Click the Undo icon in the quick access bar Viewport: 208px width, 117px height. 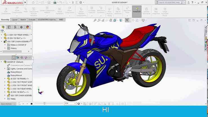pos(61,2)
